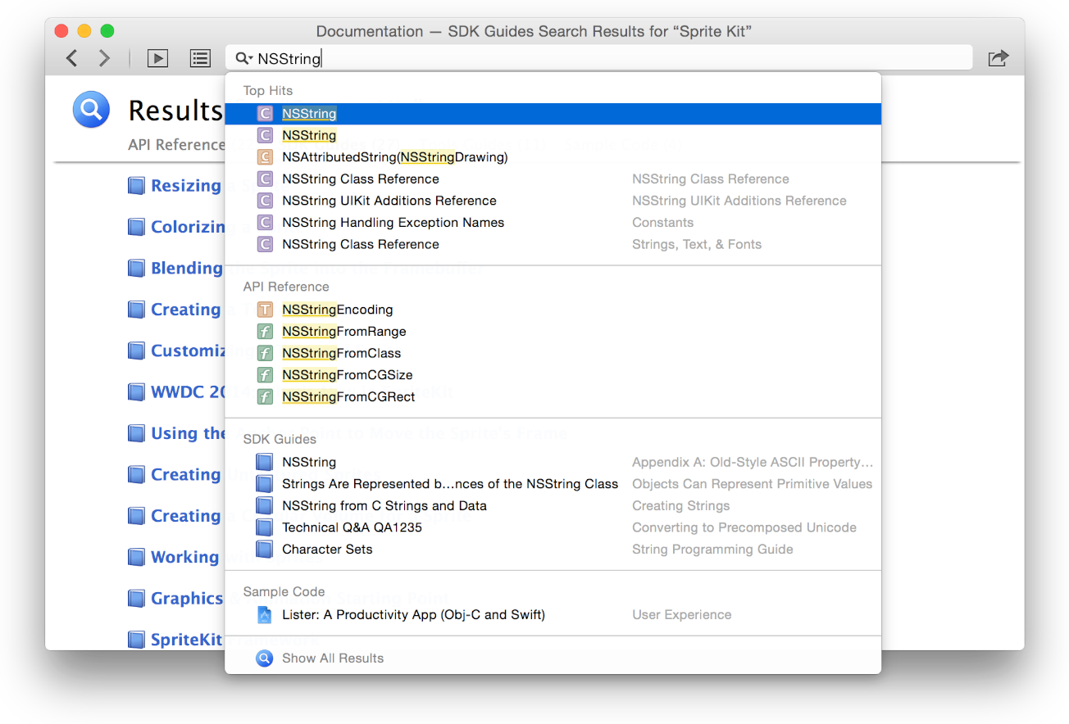
Task: Click the book icon beside Character Sets
Action: (x=264, y=550)
